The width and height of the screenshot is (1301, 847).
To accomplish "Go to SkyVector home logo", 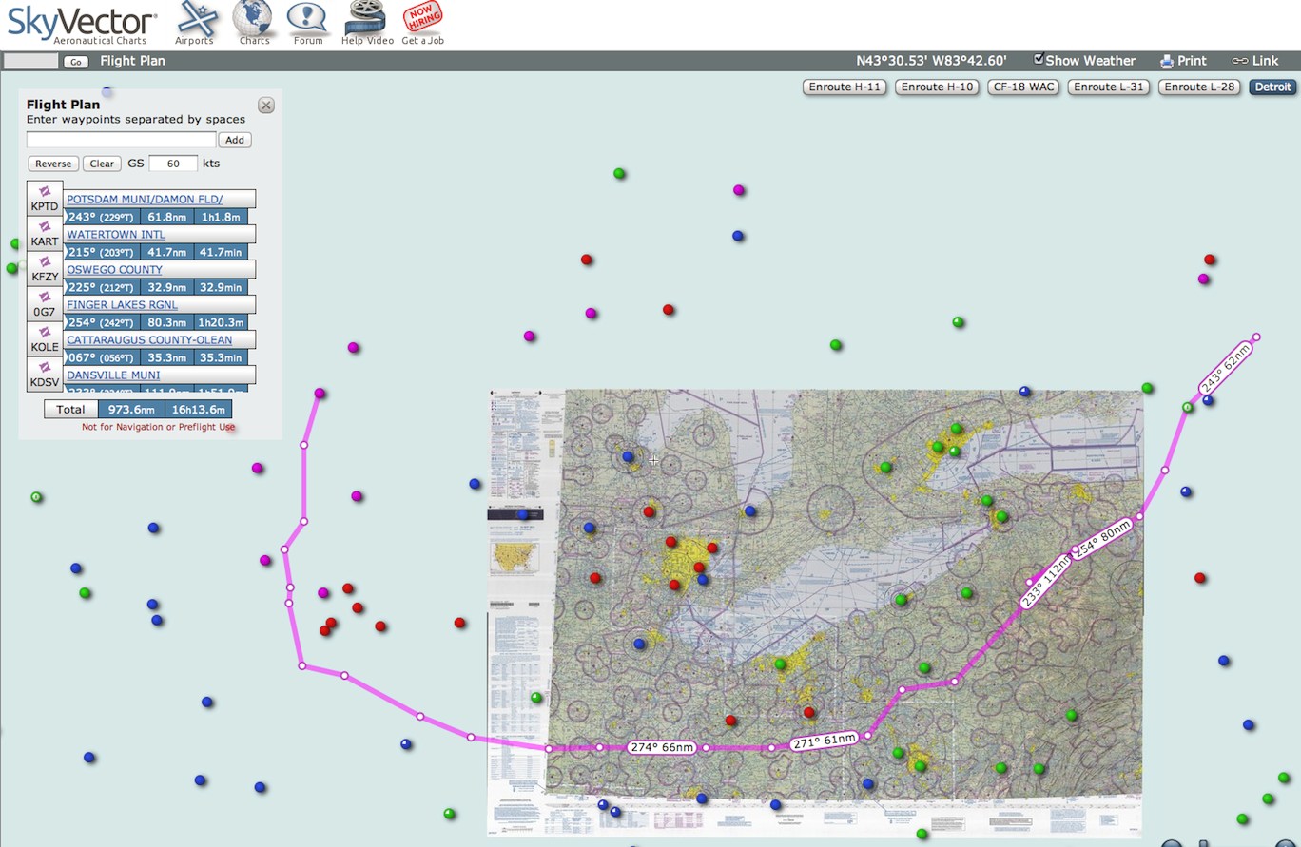I will (82, 24).
